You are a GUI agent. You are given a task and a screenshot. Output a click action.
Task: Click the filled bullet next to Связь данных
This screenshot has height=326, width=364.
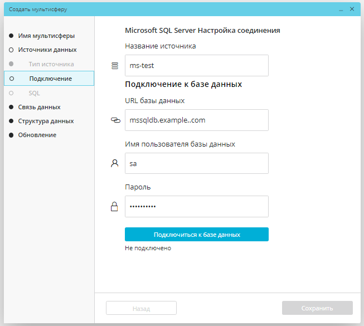click(11, 107)
